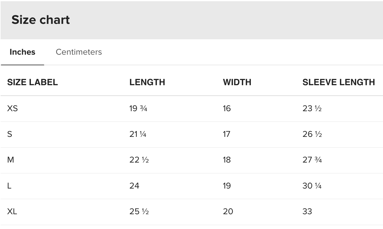Click the SLEEVE LENGTH column header
383x229 pixels.
point(339,82)
